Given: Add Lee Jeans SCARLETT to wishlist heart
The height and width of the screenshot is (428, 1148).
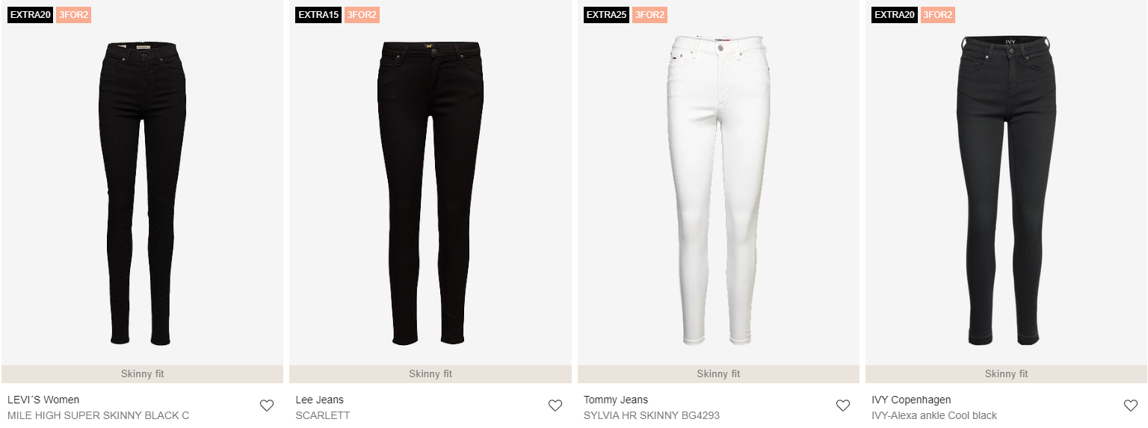Looking at the screenshot, I should (555, 406).
